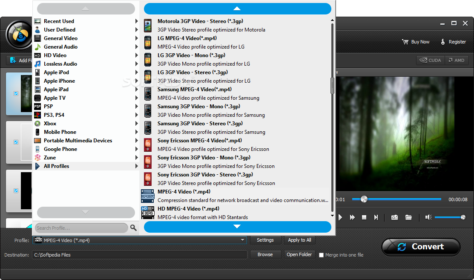Expand the Mobile Phone submenu arrow
474x280 pixels.
pos(137,132)
